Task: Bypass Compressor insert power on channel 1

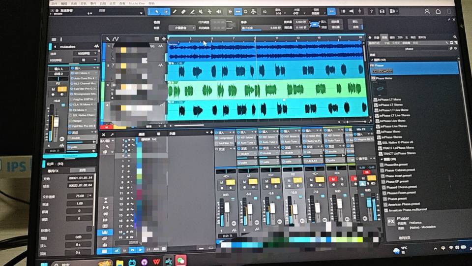Action: point(216,138)
